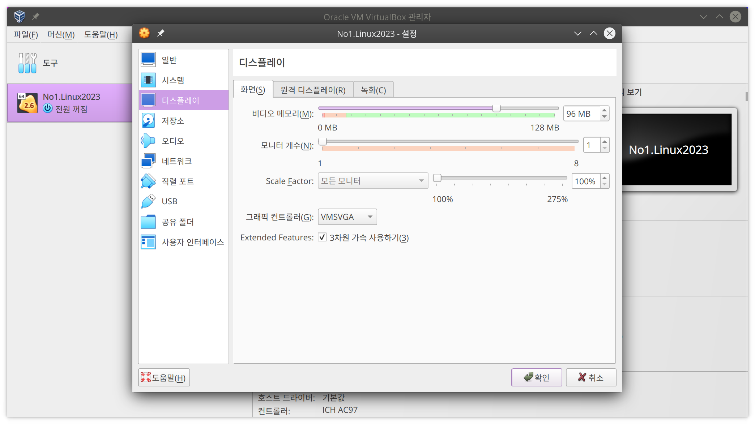
Task: Toggle the 3D acceleration (3차원 가속) checkbox
Action: click(x=322, y=237)
